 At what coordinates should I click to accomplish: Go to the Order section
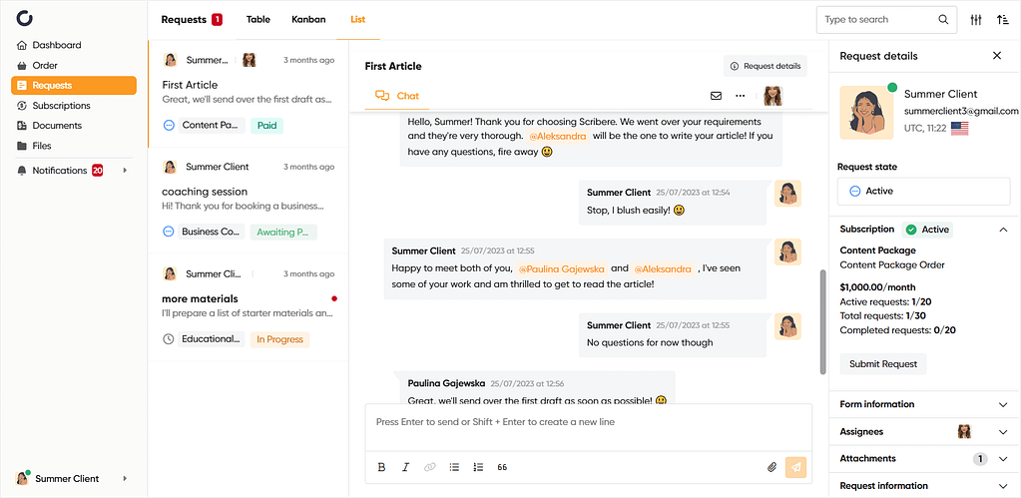(45, 65)
